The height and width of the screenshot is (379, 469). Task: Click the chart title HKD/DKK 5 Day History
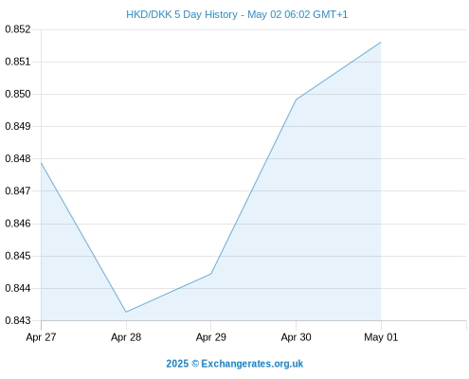coord(182,14)
